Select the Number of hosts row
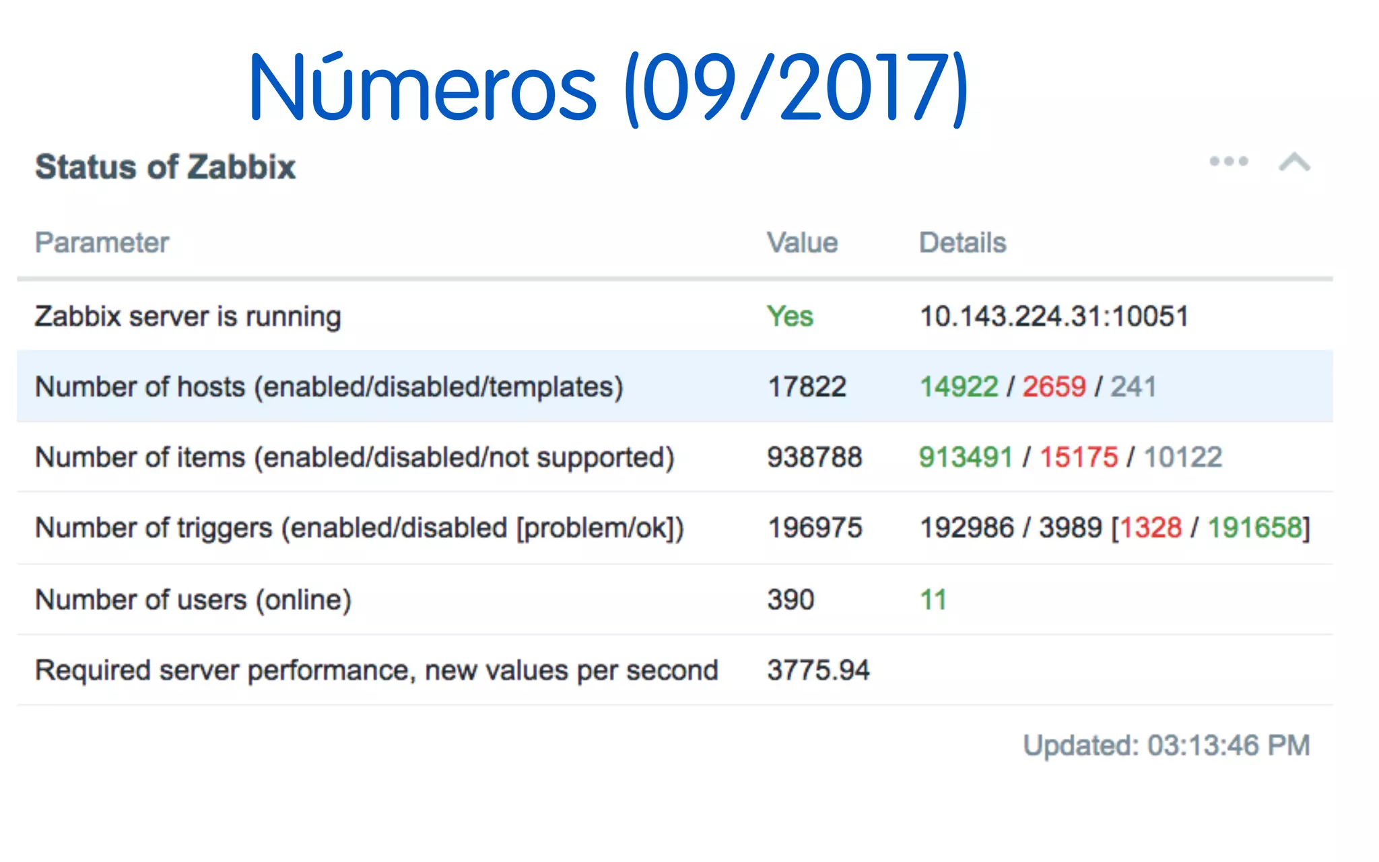 pyautogui.click(x=329, y=387)
